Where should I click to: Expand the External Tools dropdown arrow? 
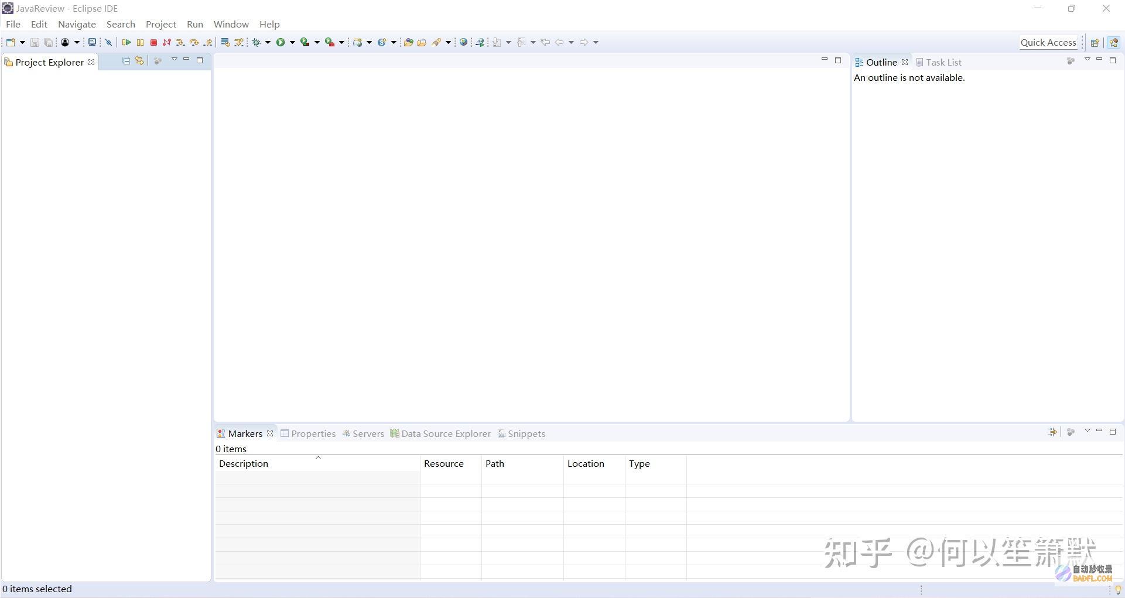341,42
